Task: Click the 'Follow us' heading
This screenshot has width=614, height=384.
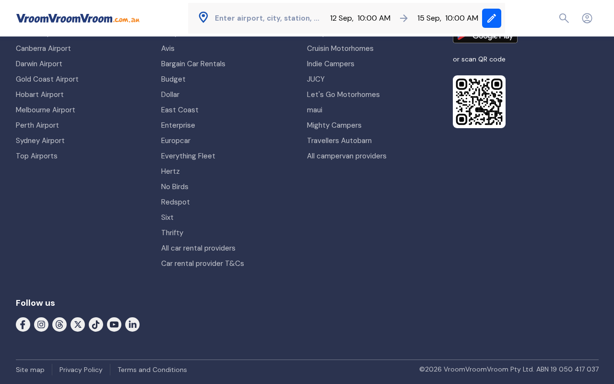Action: click(x=35, y=303)
